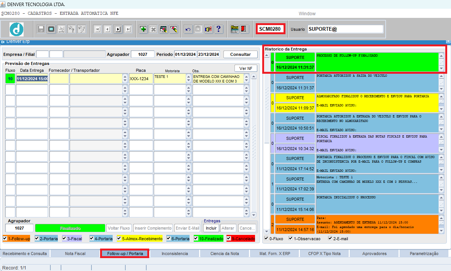The width and height of the screenshot is (451, 271).
Task: Click Fornecedor field stepper in first row
Action: 125,78
